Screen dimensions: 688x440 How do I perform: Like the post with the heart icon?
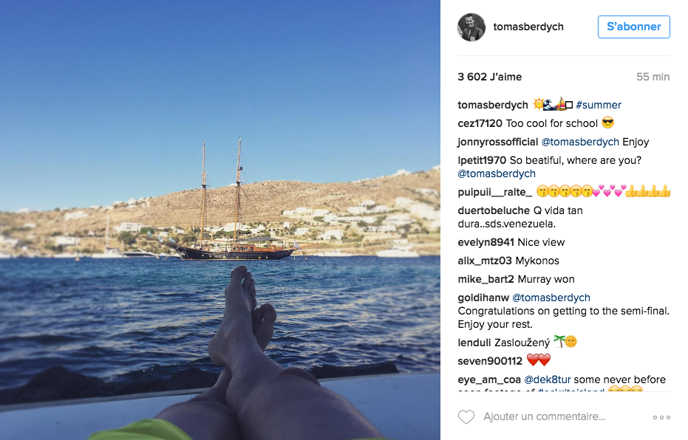[x=466, y=417]
